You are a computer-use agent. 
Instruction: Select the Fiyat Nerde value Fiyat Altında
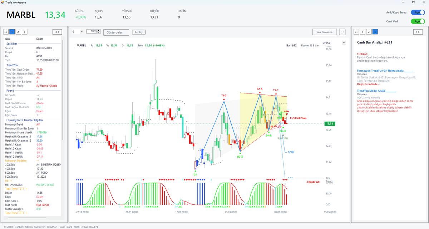(42, 205)
